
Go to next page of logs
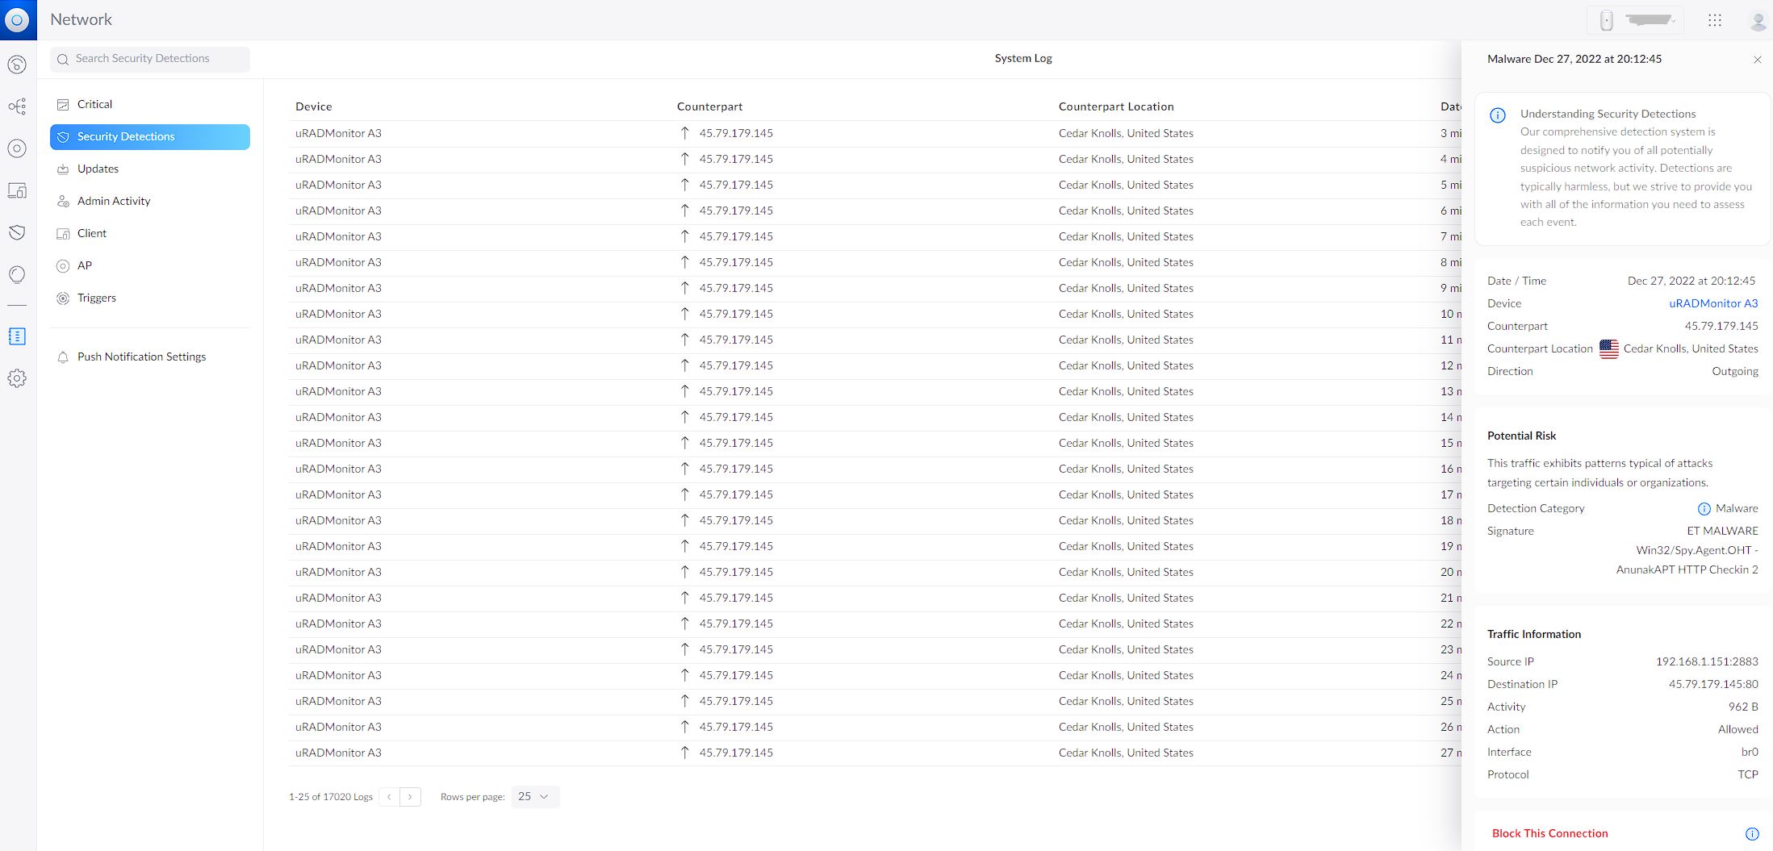tap(410, 797)
